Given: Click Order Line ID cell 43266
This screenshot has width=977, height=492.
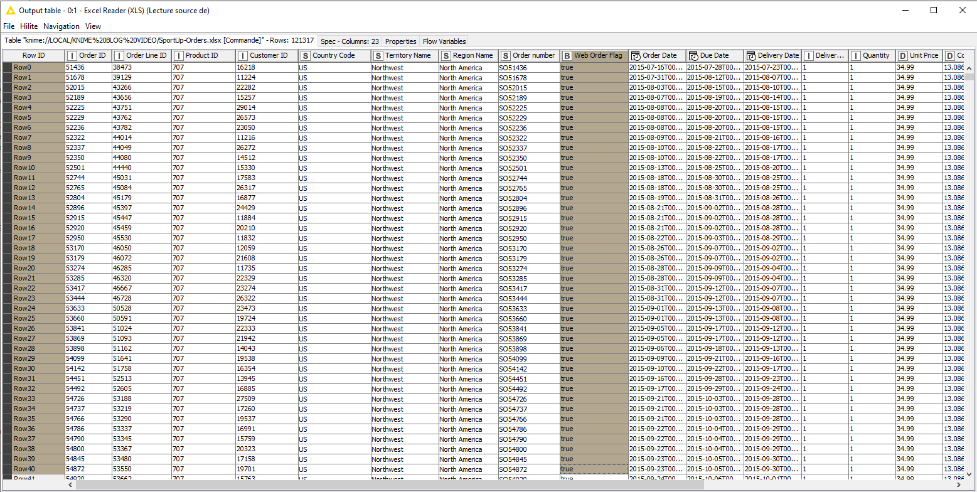Looking at the screenshot, I should point(142,88).
